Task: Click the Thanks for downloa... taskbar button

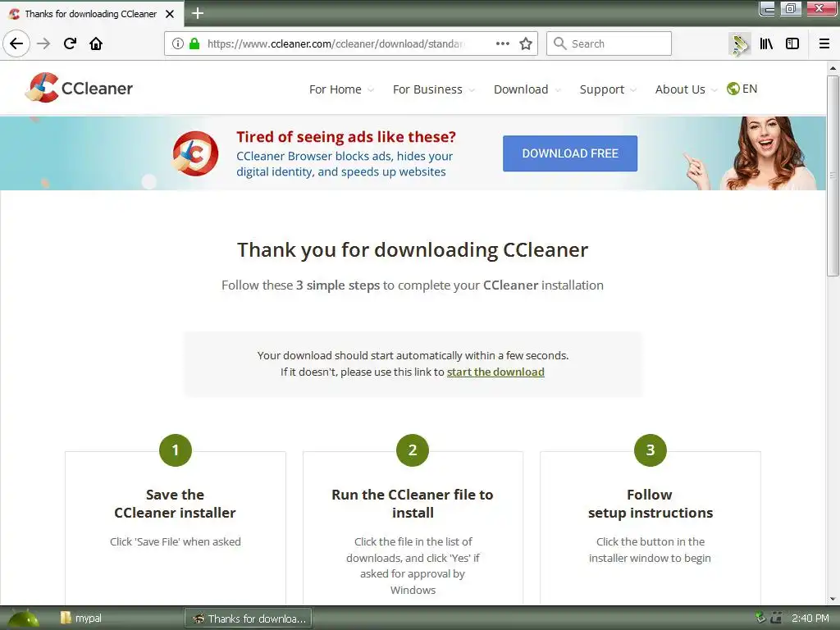Action: [x=248, y=619]
